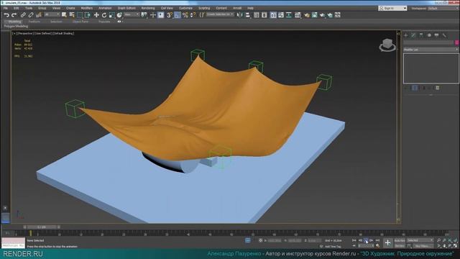Click the Redo arrow icon
The image size is (460, 259).
pos(14,15)
